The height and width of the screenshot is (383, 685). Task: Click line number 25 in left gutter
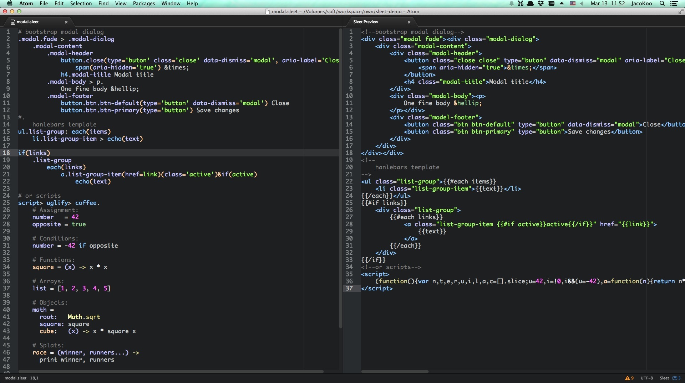(6, 203)
